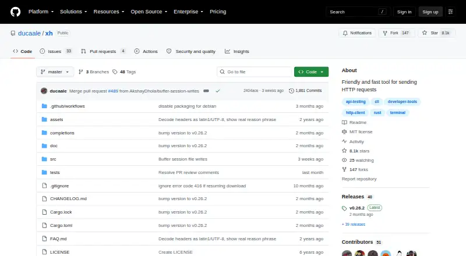Open Security and quality tab
Screen dimensions: 466x256
pos(191,51)
